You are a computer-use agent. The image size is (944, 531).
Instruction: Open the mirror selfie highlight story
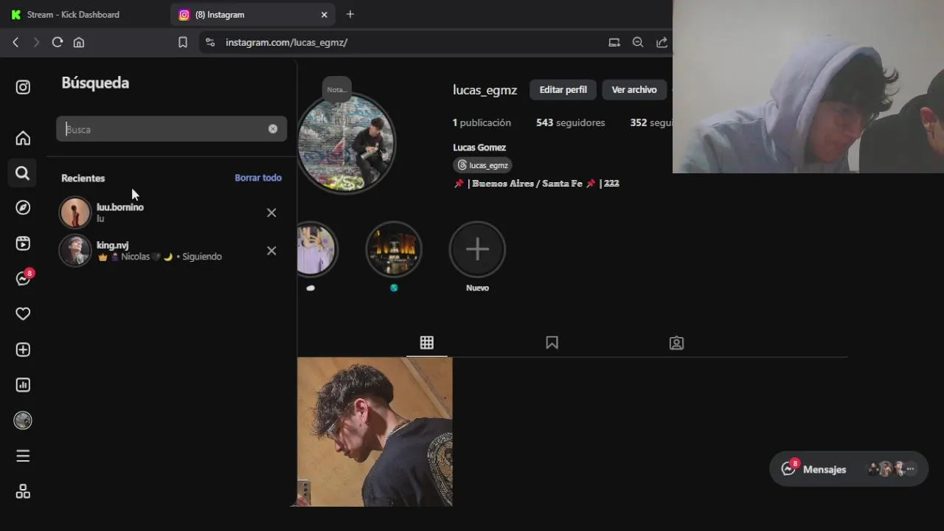tap(316, 249)
